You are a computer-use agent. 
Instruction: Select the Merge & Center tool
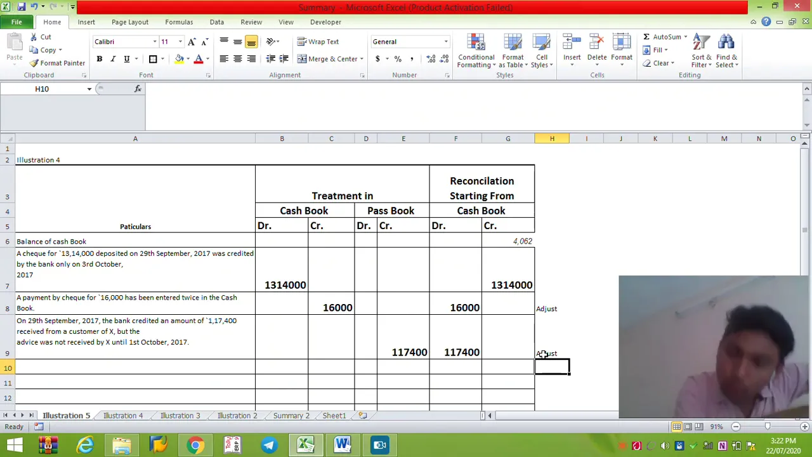coord(328,59)
